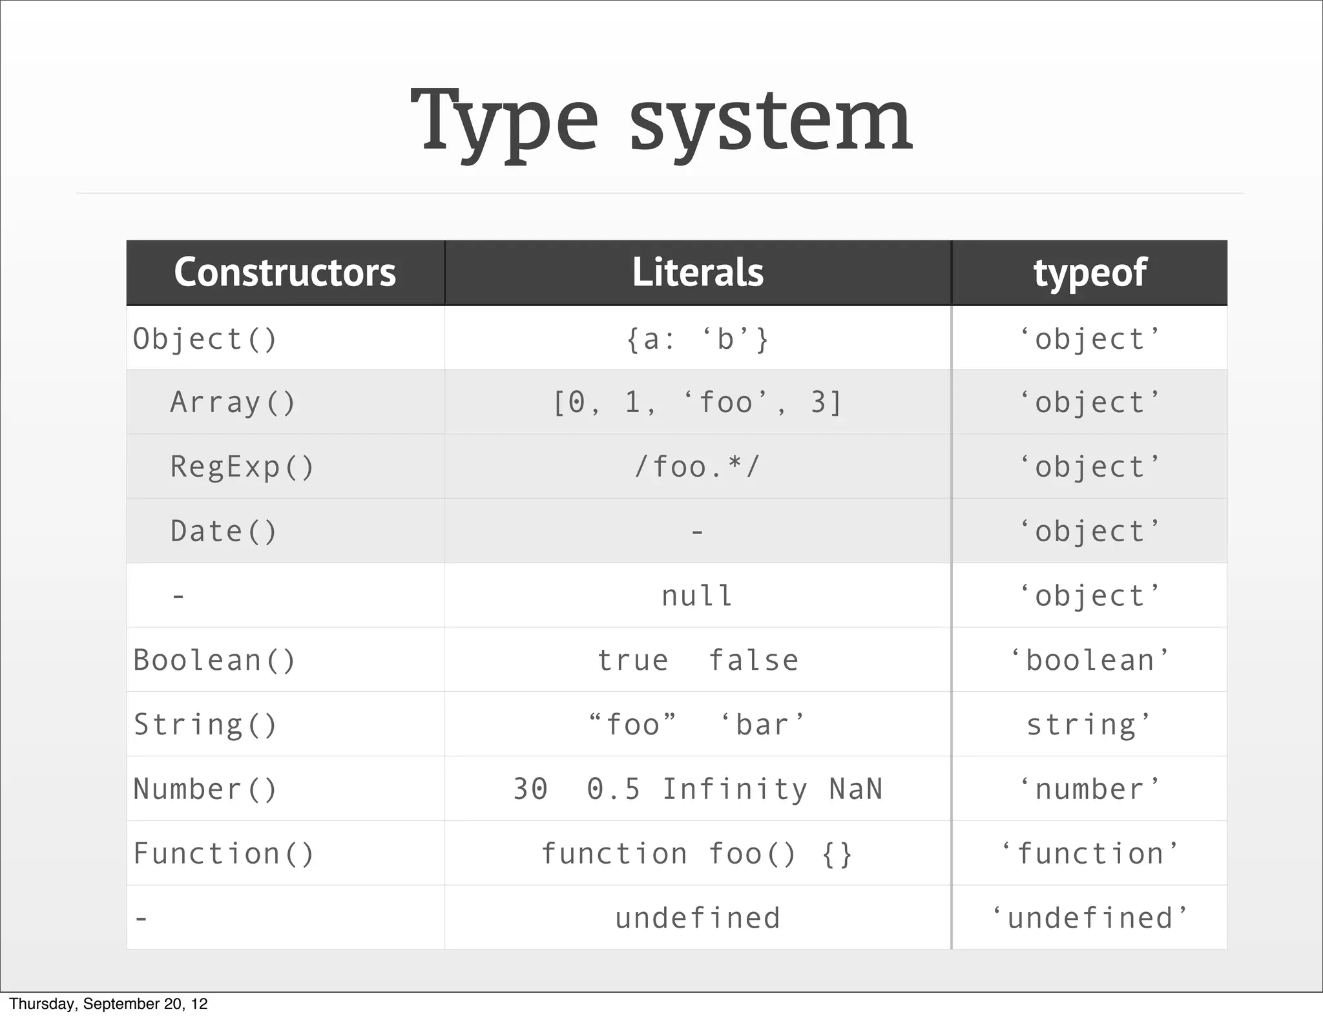Click the Array() constructor cell
The image size is (1323, 1018).
point(286,402)
